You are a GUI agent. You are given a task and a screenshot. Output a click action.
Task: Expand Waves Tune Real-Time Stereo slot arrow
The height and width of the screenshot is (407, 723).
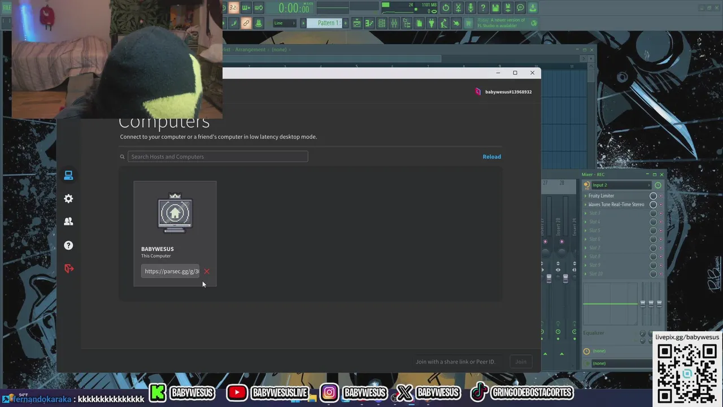585,205
